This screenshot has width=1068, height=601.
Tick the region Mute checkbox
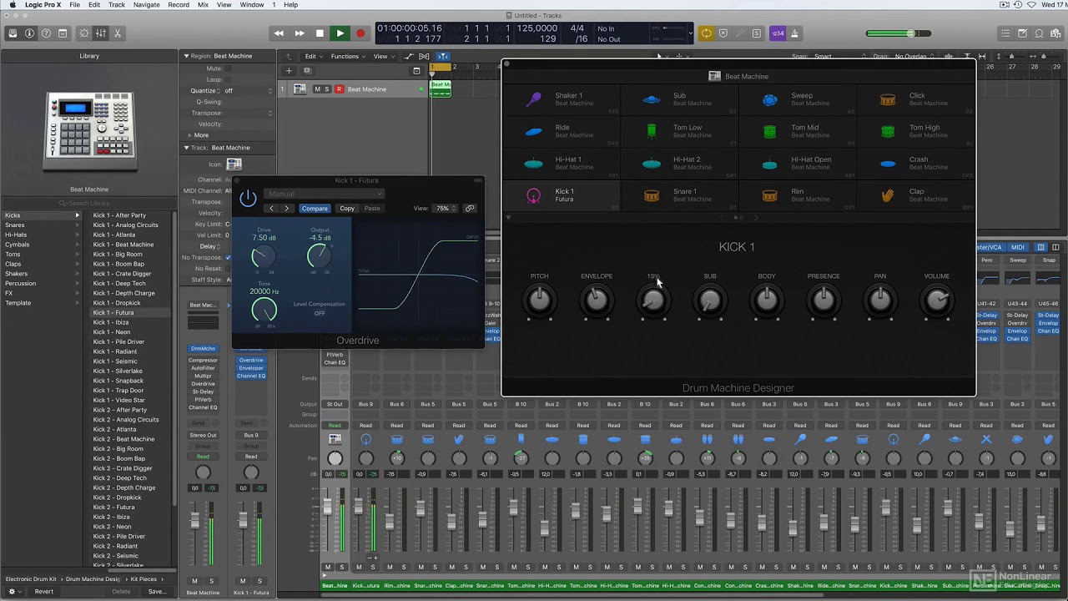[x=228, y=68]
